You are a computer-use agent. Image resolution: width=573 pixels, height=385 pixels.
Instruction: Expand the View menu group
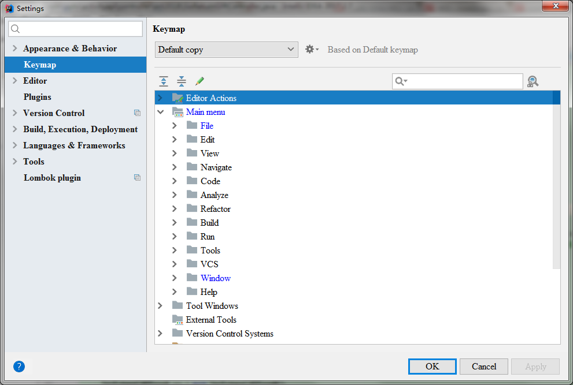pyautogui.click(x=174, y=154)
